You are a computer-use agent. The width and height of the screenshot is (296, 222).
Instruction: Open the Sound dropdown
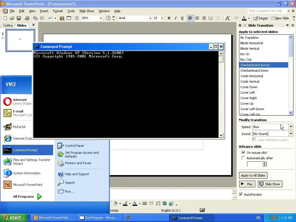tap(291, 134)
